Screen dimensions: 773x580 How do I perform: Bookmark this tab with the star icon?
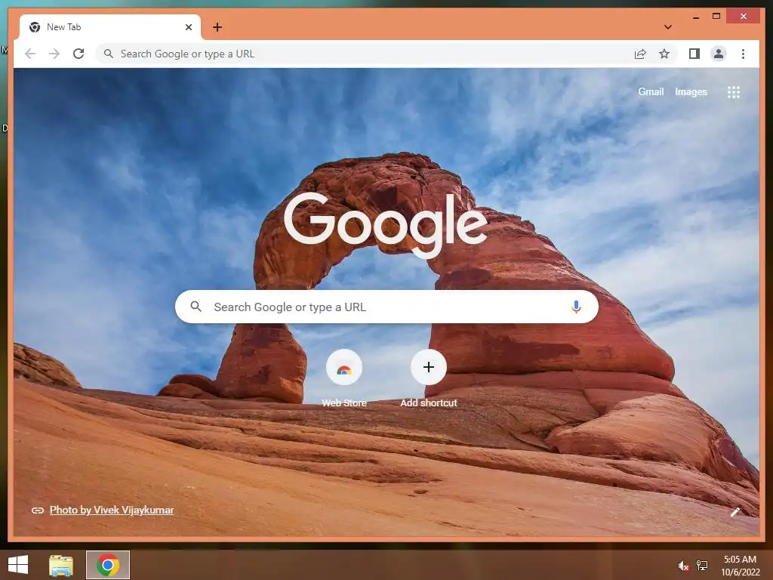click(x=664, y=54)
